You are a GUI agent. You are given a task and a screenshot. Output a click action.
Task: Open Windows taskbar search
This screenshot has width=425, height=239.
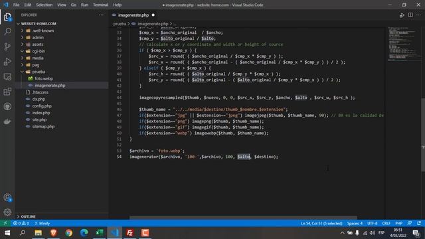(23, 233)
